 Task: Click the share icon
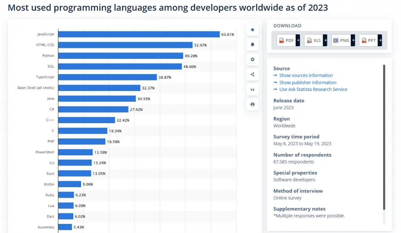click(x=252, y=74)
